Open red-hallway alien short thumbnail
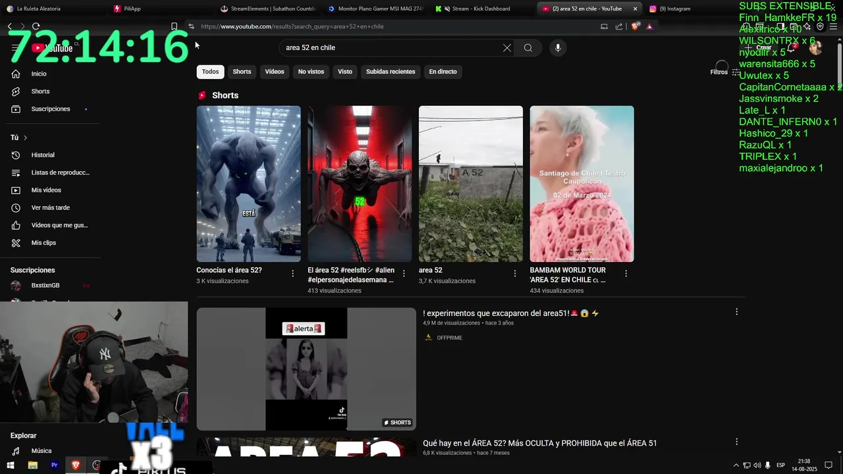Screen dimensions: 843x474 coord(360,184)
